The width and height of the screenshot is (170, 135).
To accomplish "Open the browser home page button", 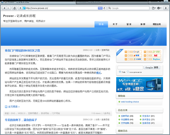I will (14, 8).
